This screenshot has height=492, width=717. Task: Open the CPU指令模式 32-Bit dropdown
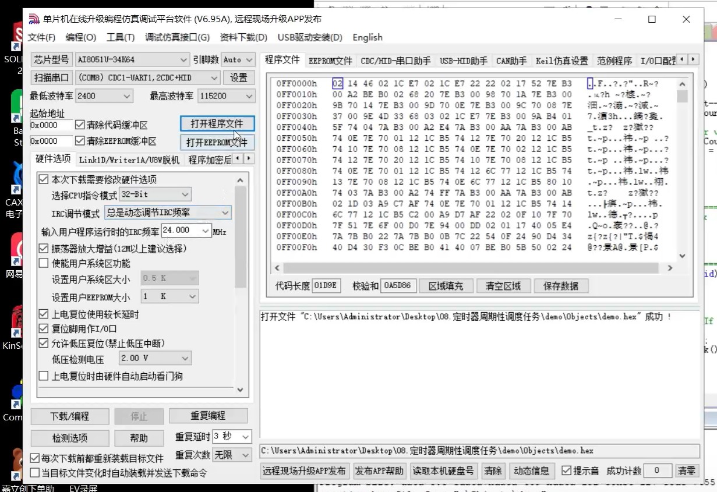[155, 194]
